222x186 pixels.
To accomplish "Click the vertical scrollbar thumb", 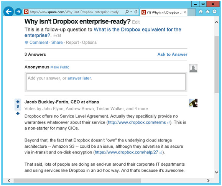I will click(217, 64).
